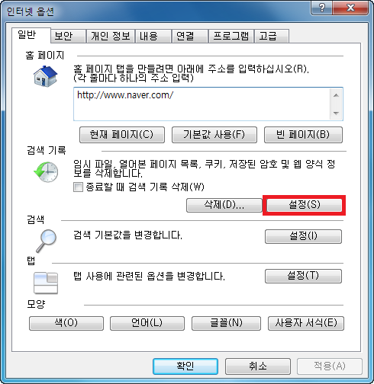Click the home page box scroll down arrow

(x=336, y=113)
